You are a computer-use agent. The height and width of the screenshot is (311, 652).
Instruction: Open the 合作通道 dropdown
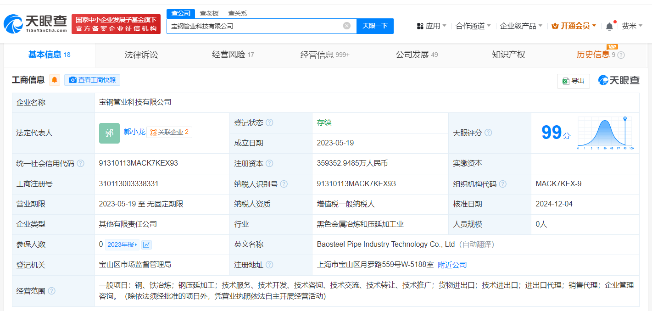[x=473, y=26]
